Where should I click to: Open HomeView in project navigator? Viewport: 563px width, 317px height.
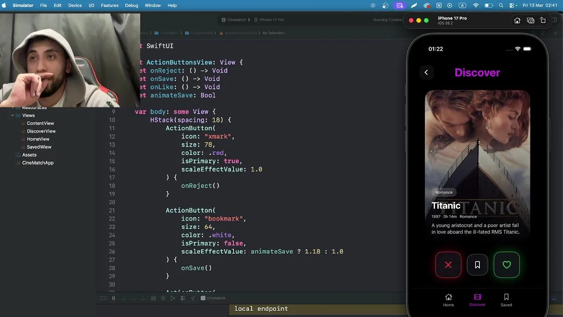(x=38, y=139)
